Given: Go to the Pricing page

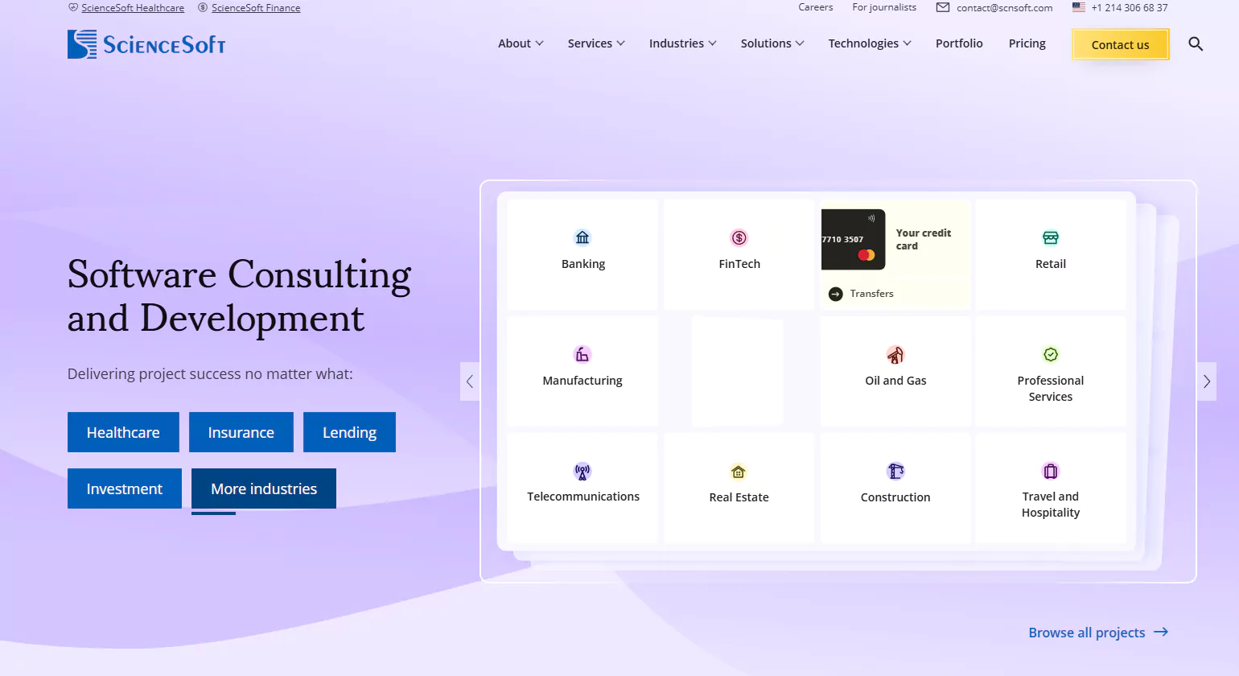Looking at the screenshot, I should [1027, 43].
